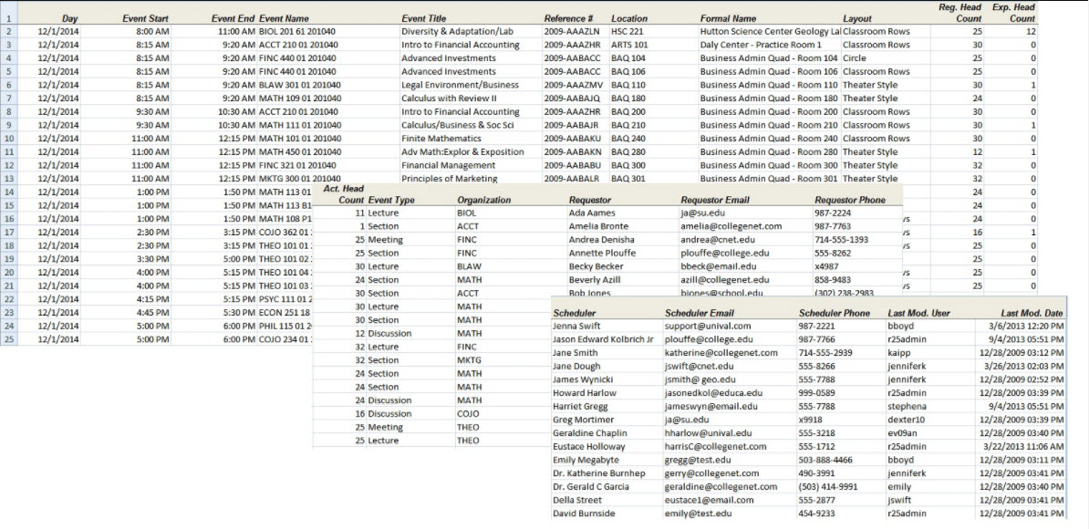1089x529 pixels.
Task: Click layout cell Circle
Action: click(854, 58)
